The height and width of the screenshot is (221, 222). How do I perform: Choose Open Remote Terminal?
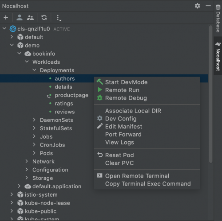(147, 176)
